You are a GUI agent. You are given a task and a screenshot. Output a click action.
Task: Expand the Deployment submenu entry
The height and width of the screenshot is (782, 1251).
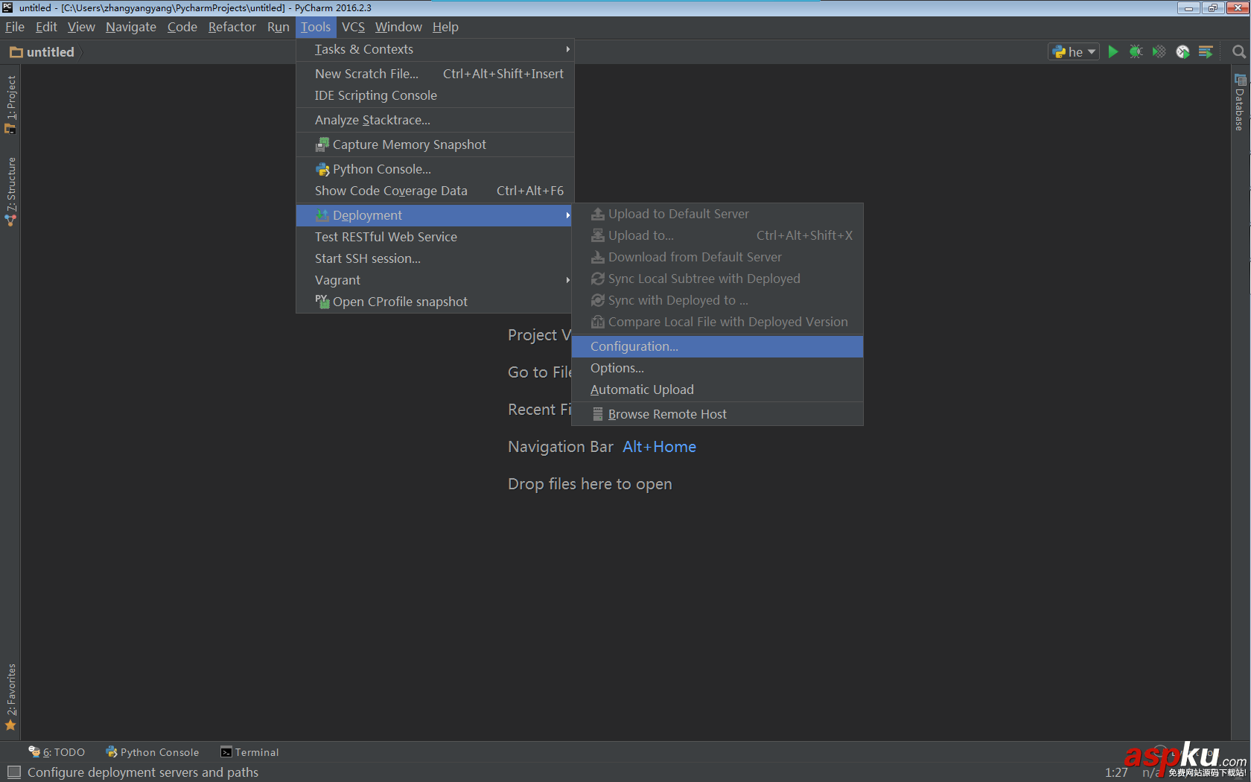435,215
